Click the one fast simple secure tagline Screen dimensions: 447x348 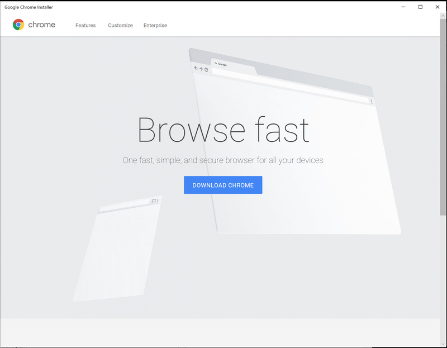coord(223,160)
